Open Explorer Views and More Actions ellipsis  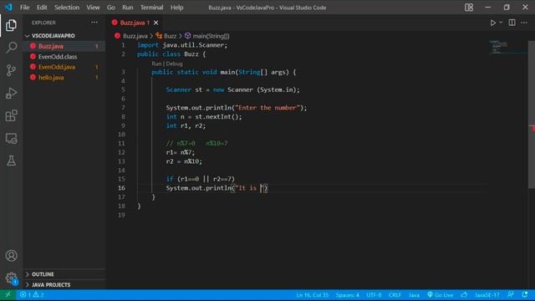pyautogui.click(x=94, y=23)
